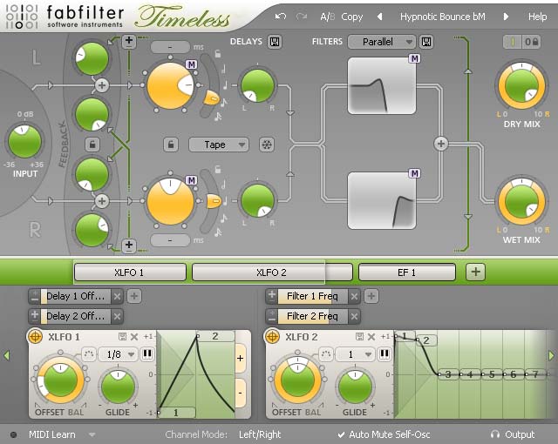The image size is (558, 444).
Task: Toggle the feedback lock icon
Action: (92, 145)
